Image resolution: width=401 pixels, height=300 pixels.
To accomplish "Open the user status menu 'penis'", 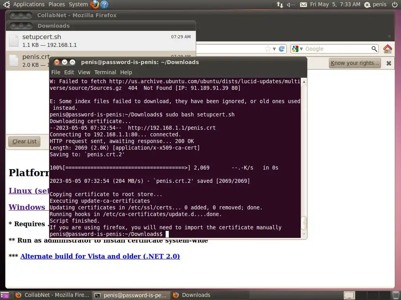I will (x=376, y=4).
